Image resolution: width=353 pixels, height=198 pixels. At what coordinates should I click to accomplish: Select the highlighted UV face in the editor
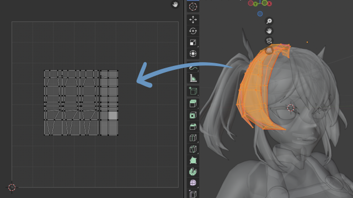point(113,116)
